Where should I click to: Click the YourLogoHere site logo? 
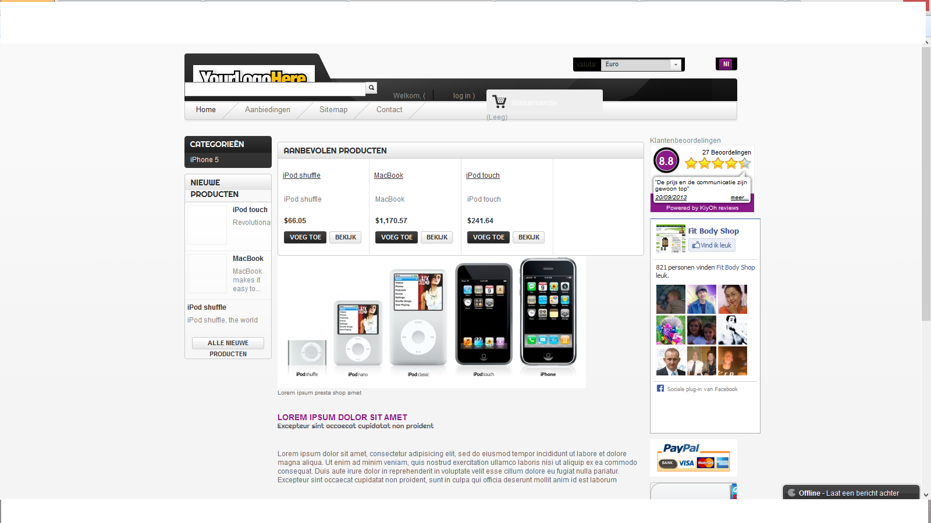(x=254, y=74)
